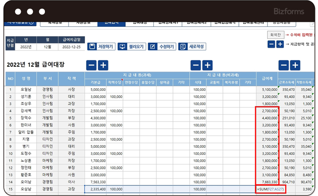Click small plus button beside 지급항목 note
The image size is (318, 196).
pyautogui.click(x=280, y=44)
